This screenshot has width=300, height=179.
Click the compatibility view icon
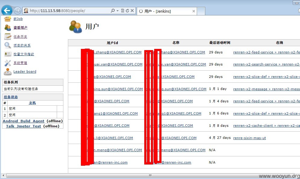point(123,11)
